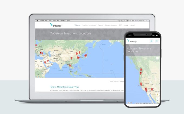This screenshot has width=184, height=114.
Task: Select the northeast China map pin
Action: pos(80,52)
